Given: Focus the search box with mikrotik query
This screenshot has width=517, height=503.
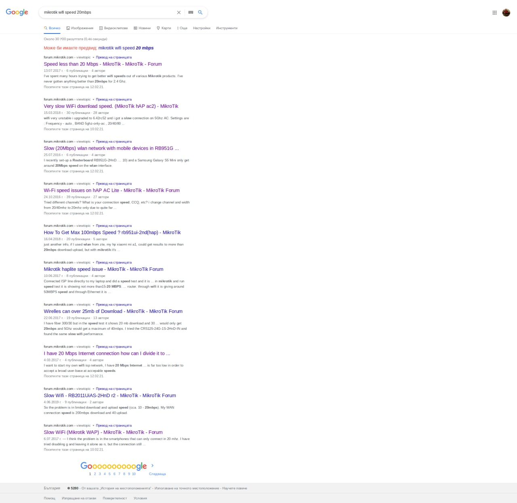Looking at the screenshot, I should tap(108, 13).
